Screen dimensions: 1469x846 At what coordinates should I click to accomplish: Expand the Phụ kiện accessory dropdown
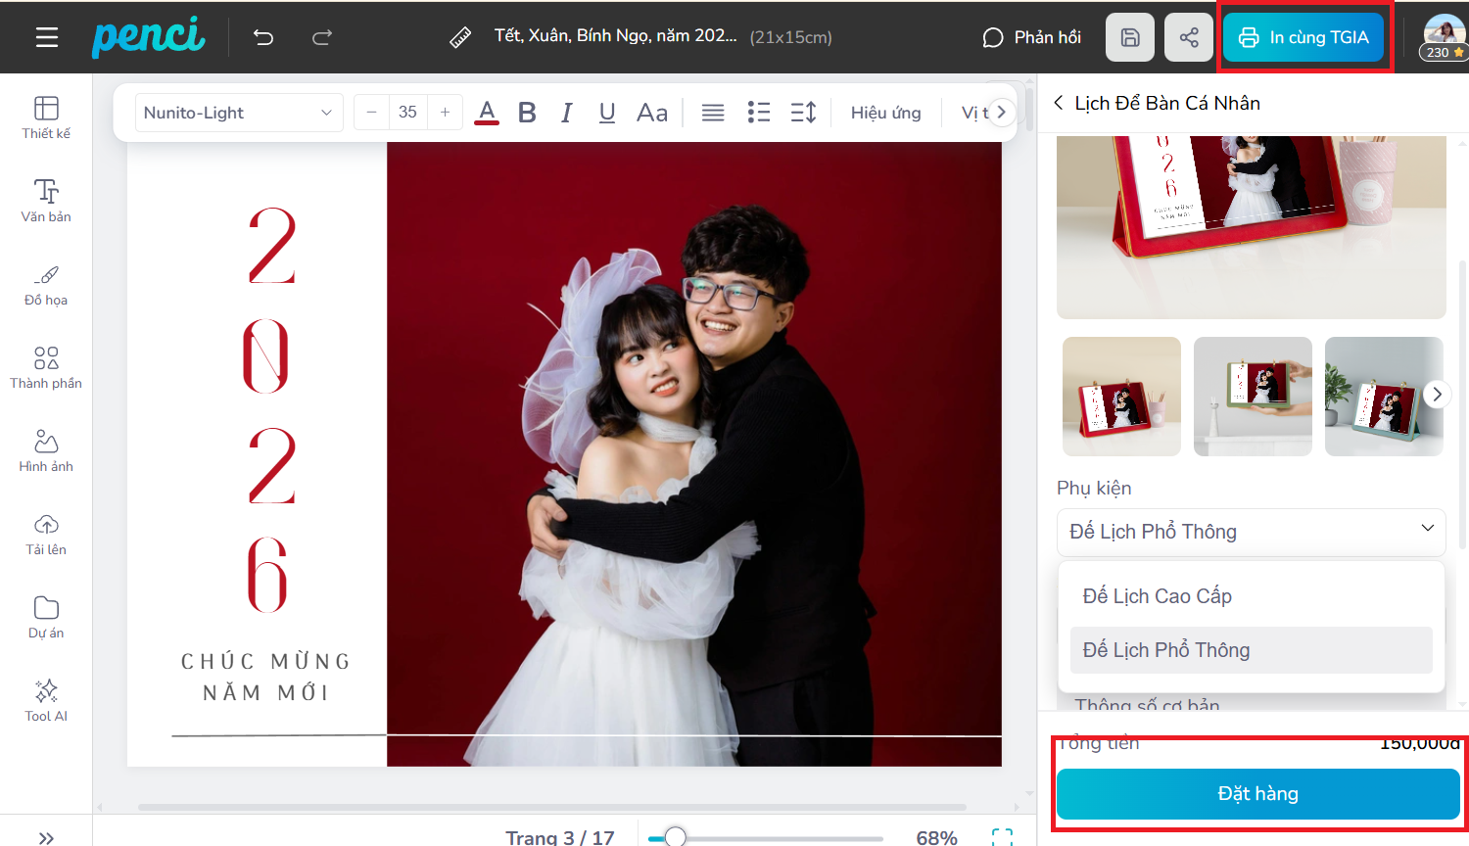point(1251,532)
